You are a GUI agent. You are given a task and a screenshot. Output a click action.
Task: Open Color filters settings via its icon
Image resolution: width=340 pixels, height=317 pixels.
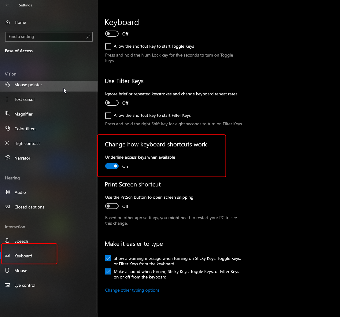[x=7, y=128]
